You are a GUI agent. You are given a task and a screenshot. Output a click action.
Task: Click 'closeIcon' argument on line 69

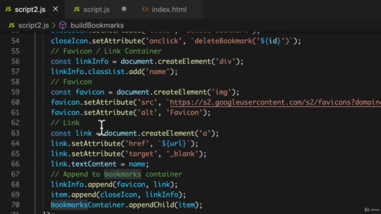pyautogui.click(x=118, y=194)
